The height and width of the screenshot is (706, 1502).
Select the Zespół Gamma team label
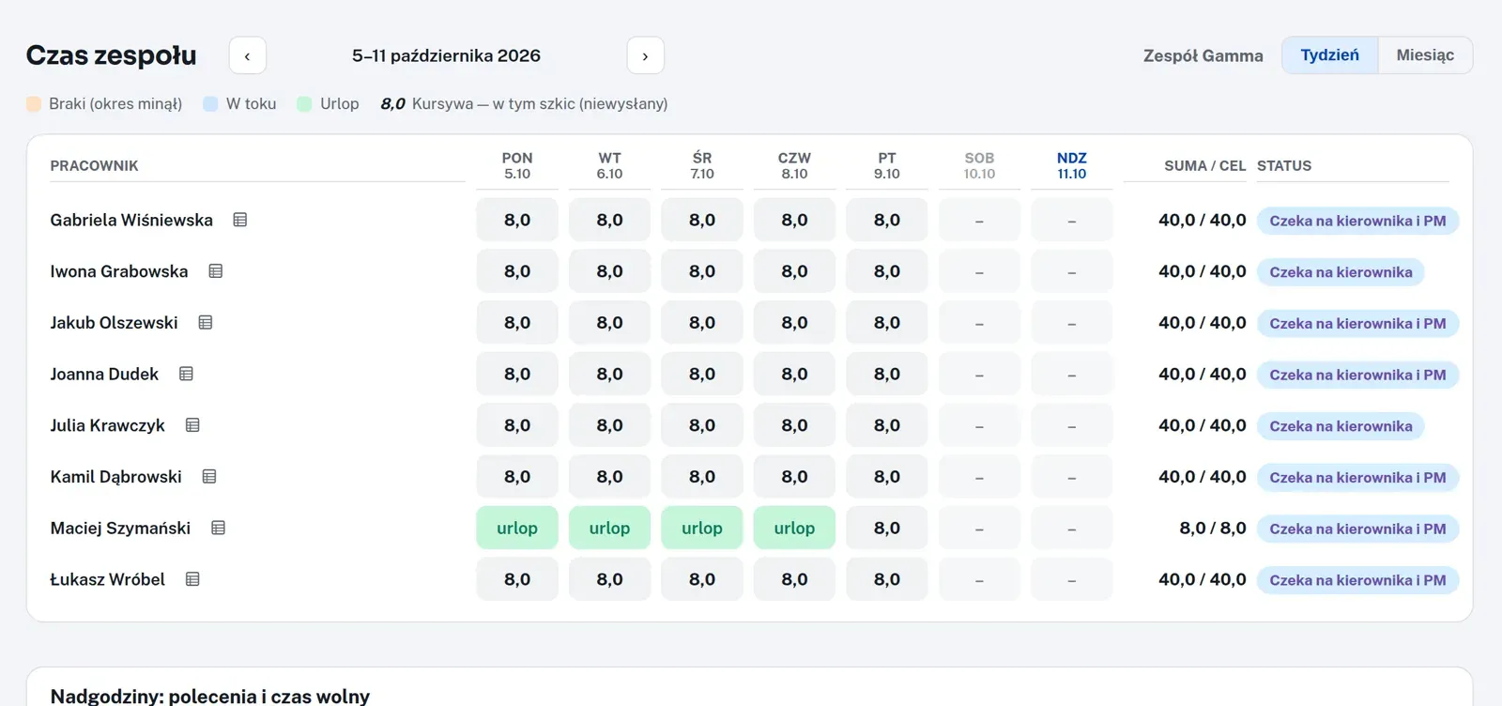(1203, 55)
